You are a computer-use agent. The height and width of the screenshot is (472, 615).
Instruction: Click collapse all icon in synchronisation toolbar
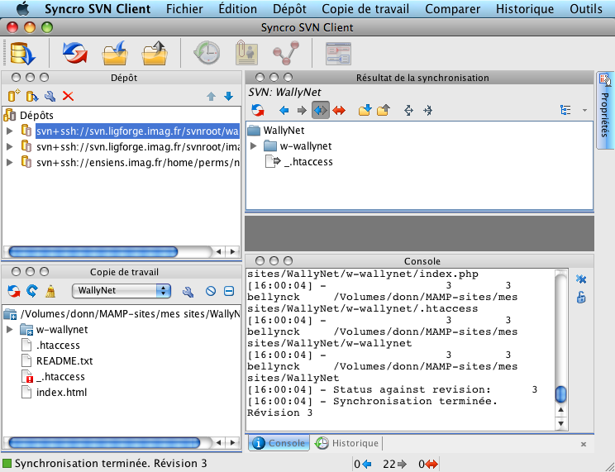coord(428,111)
